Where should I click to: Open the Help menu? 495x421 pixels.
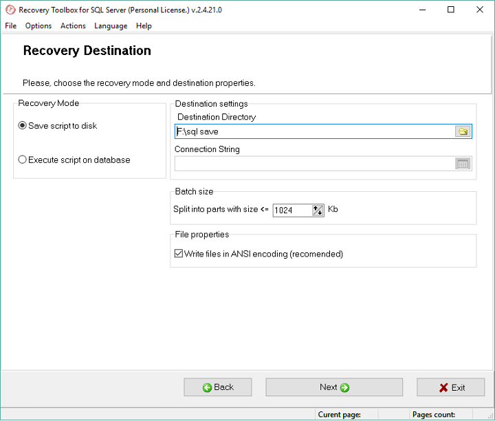pyautogui.click(x=144, y=26)
